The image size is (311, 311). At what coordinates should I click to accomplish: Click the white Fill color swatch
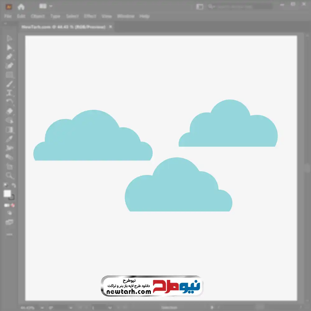(7, 193)
